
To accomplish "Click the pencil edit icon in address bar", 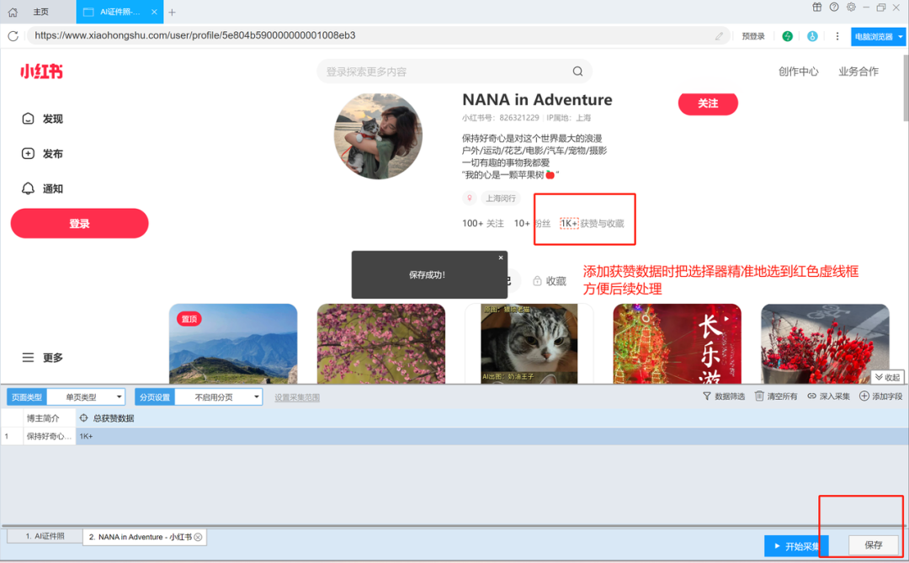I will [x=719, y=36].
